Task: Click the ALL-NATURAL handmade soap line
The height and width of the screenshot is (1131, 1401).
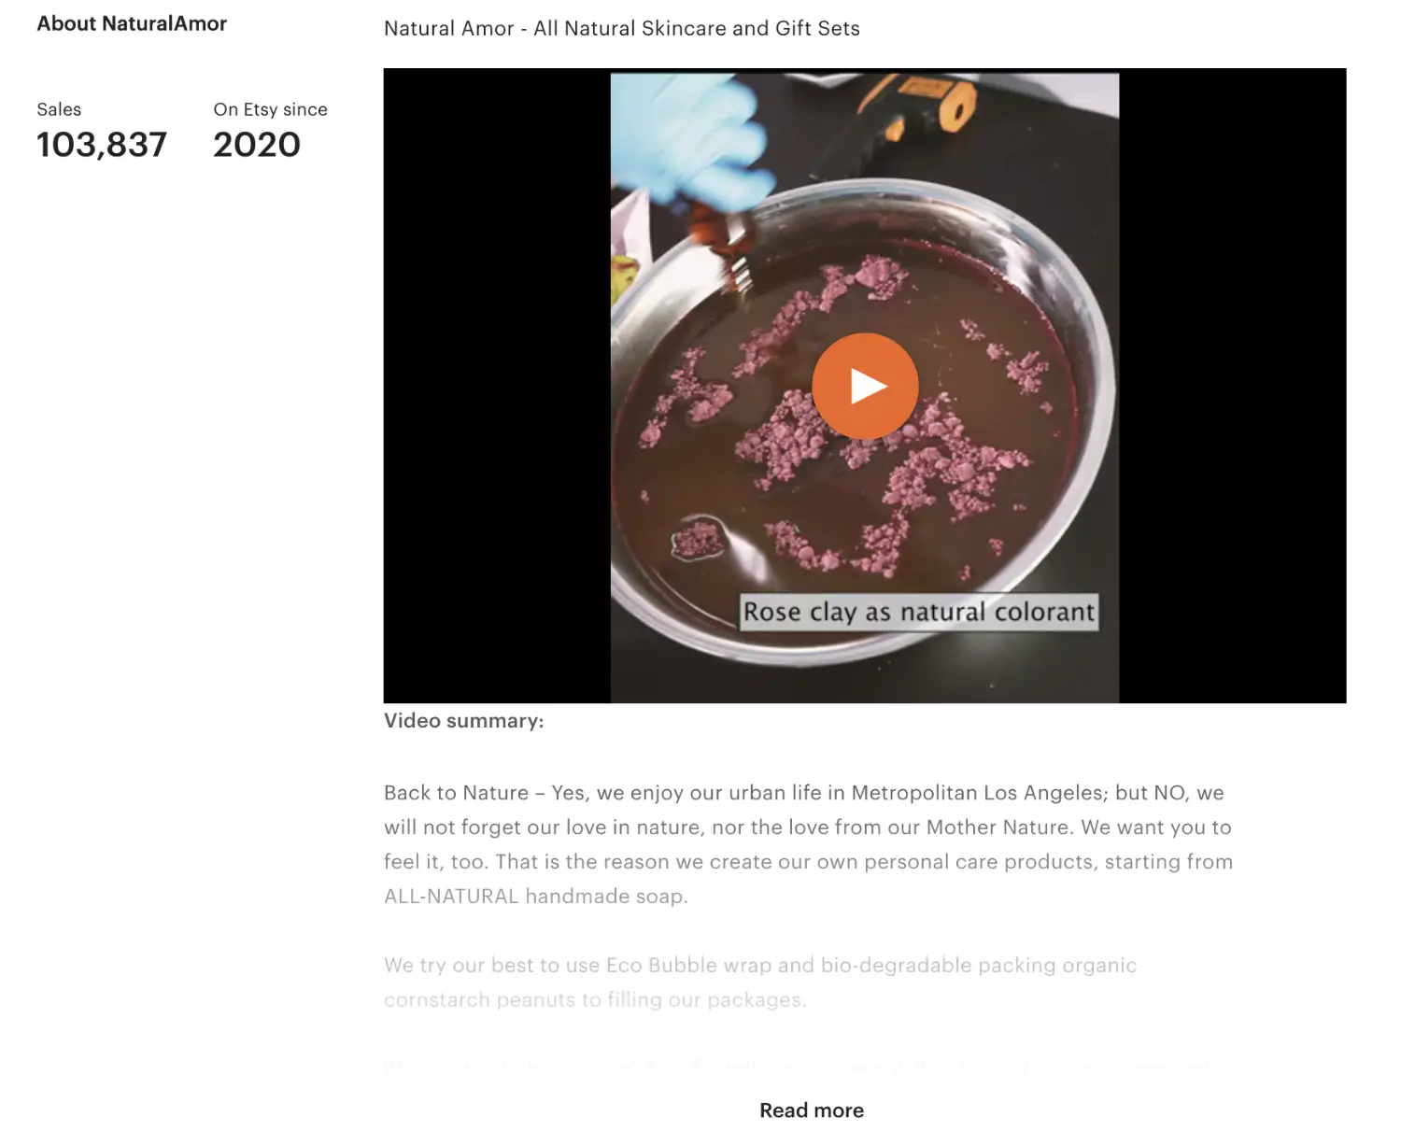Action: (x=535, y=897)
